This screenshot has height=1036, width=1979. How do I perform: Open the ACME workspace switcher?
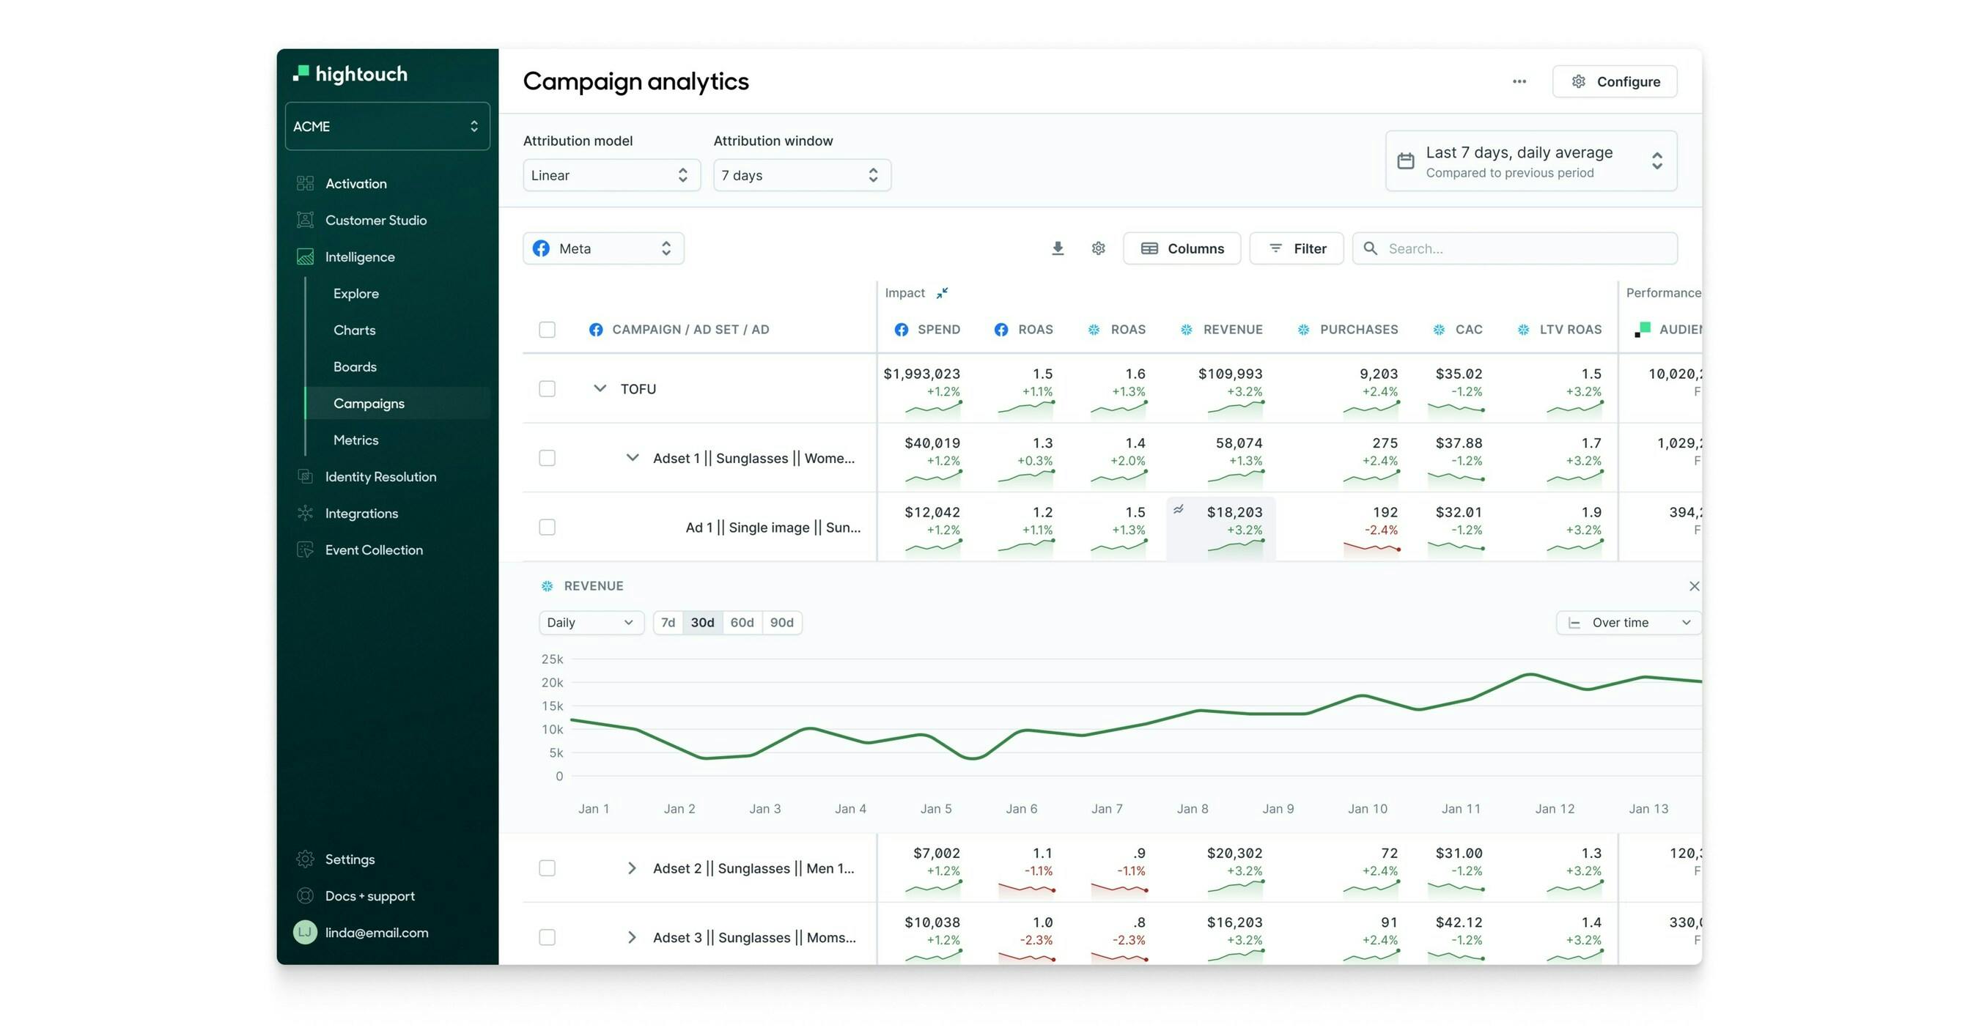pyautogui.click(x=387, y=126)
